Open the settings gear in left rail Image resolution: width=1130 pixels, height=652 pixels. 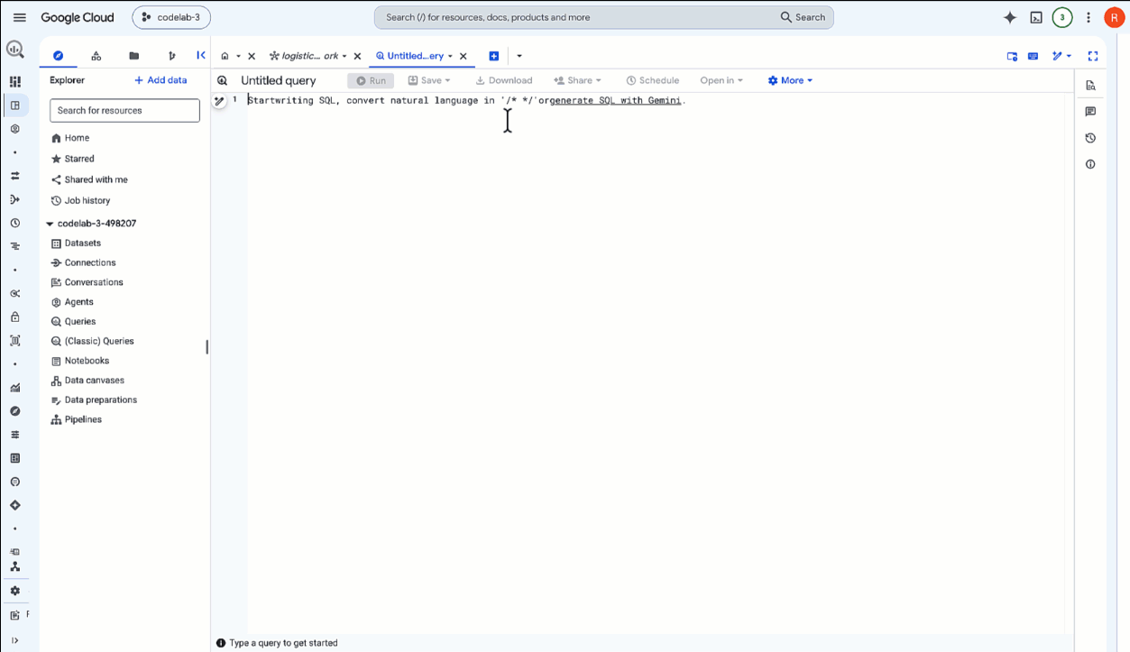point(14,591)
